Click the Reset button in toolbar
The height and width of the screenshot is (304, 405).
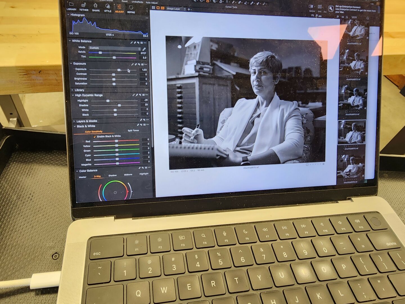(124, 1)
